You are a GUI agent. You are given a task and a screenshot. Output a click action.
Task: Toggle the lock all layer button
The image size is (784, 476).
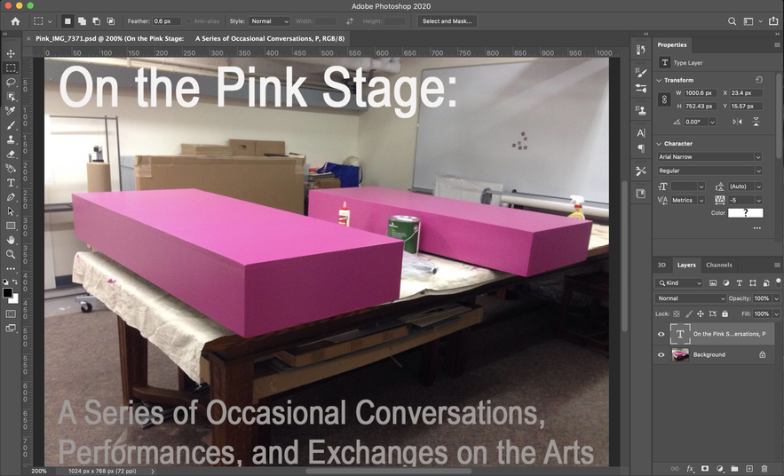coord(725,313)
